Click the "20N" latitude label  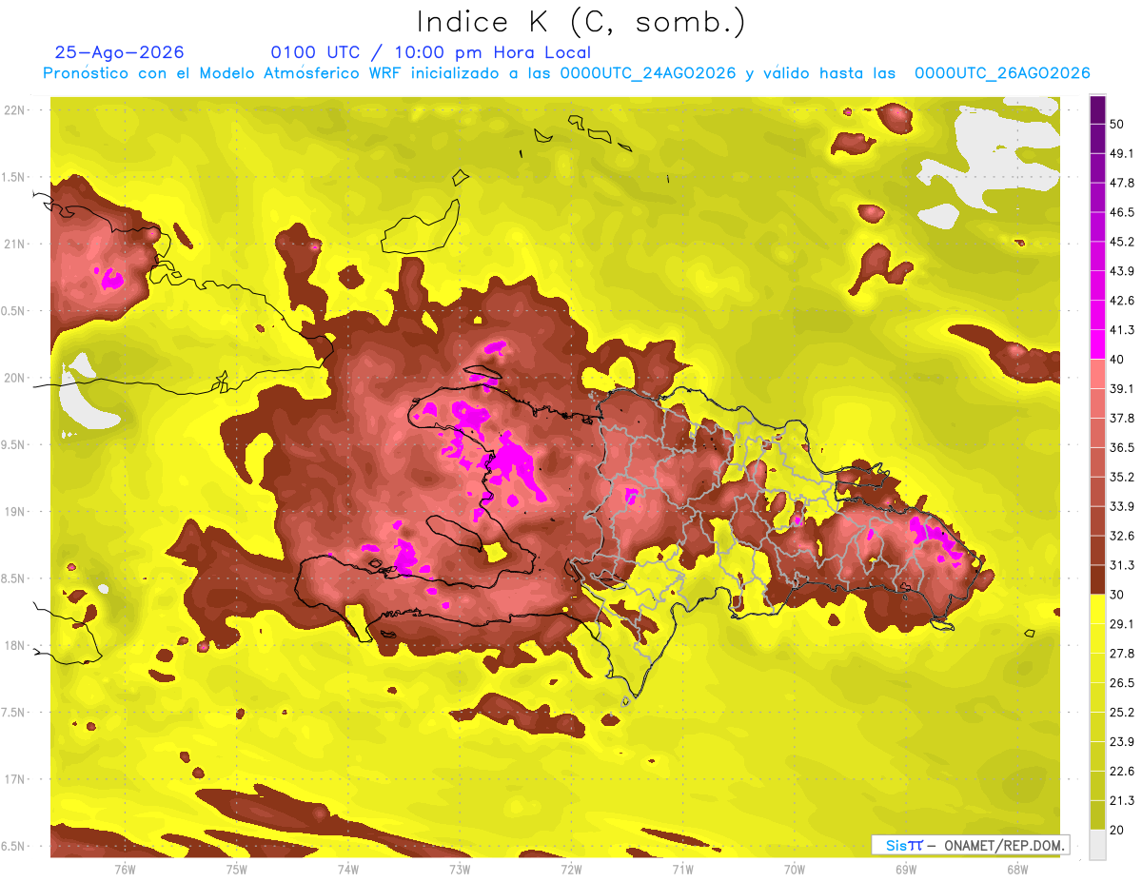[14, 378]
